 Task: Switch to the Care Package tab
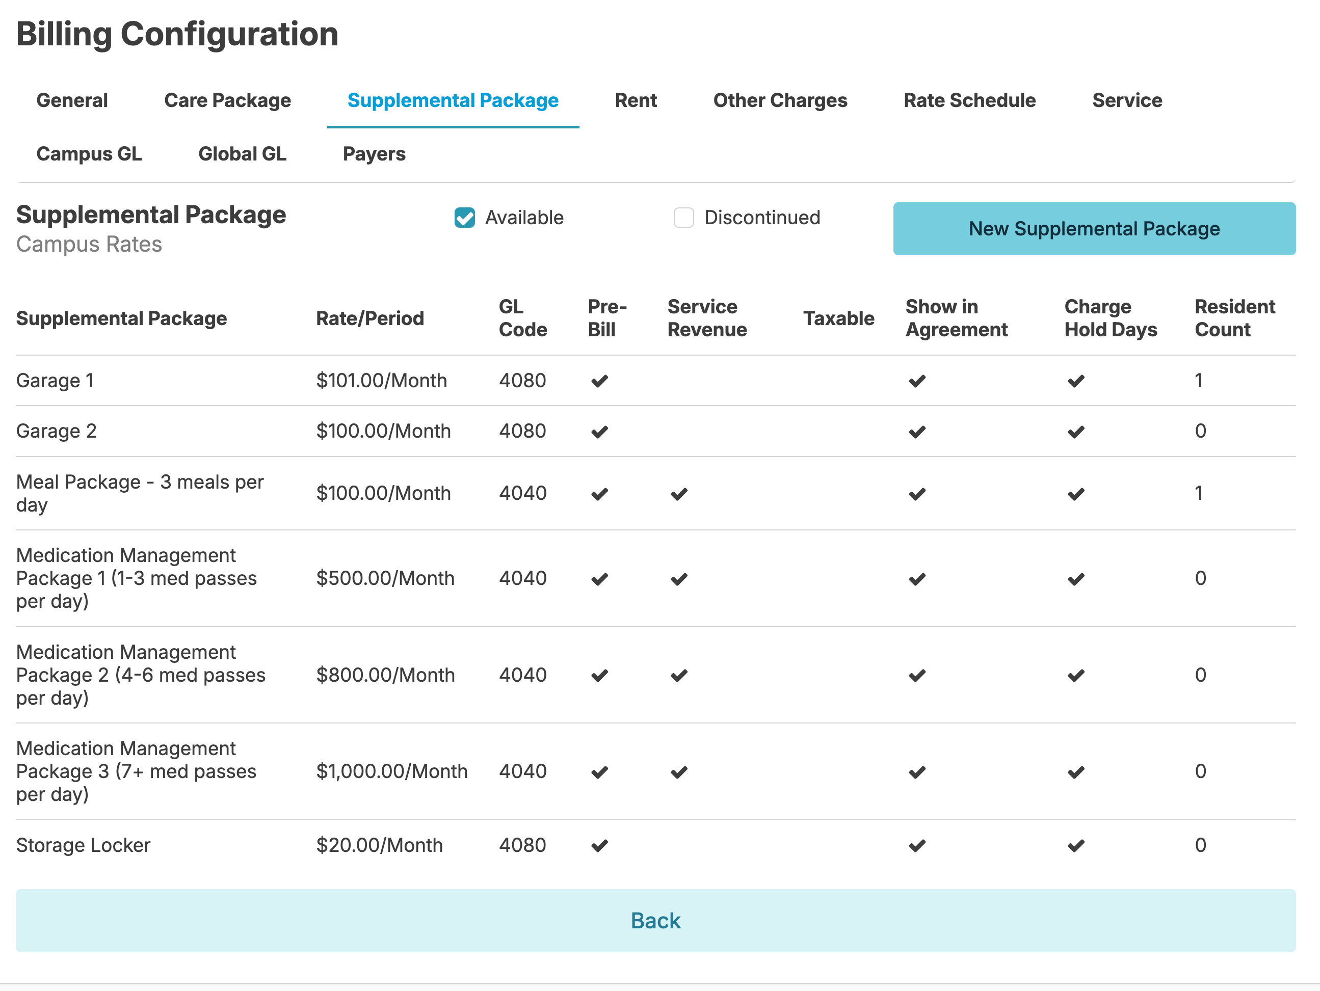coord(227,100)
